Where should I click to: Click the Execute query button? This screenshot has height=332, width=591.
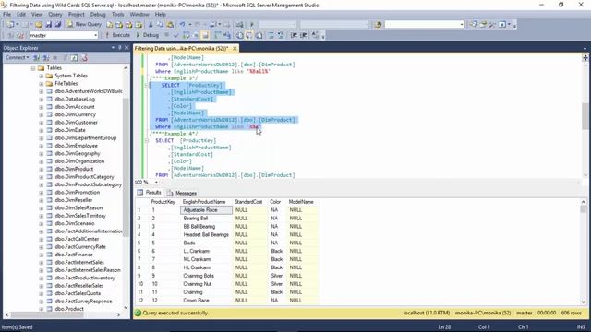pos(117,35)
